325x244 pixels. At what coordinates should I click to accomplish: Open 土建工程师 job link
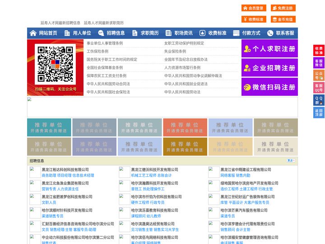click(x=248, y=189)
